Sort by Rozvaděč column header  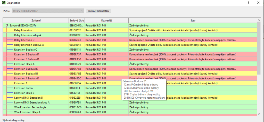(107, 21)
